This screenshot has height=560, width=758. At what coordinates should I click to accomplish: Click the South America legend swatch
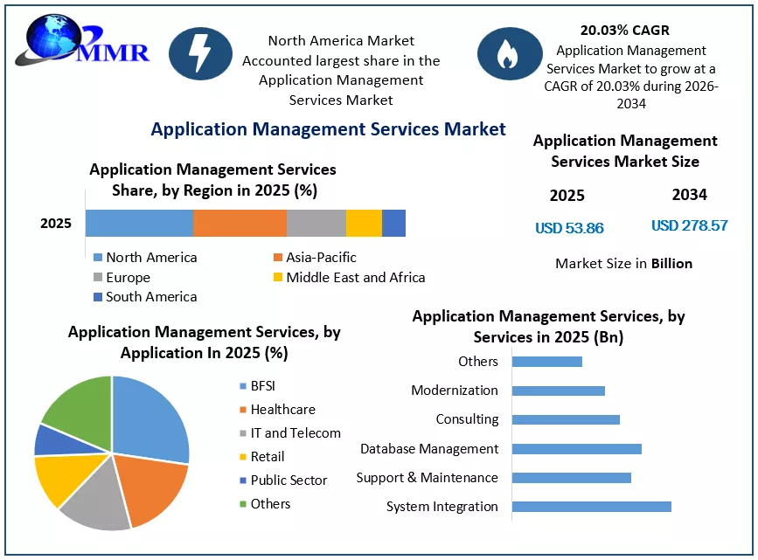[98, 297]
